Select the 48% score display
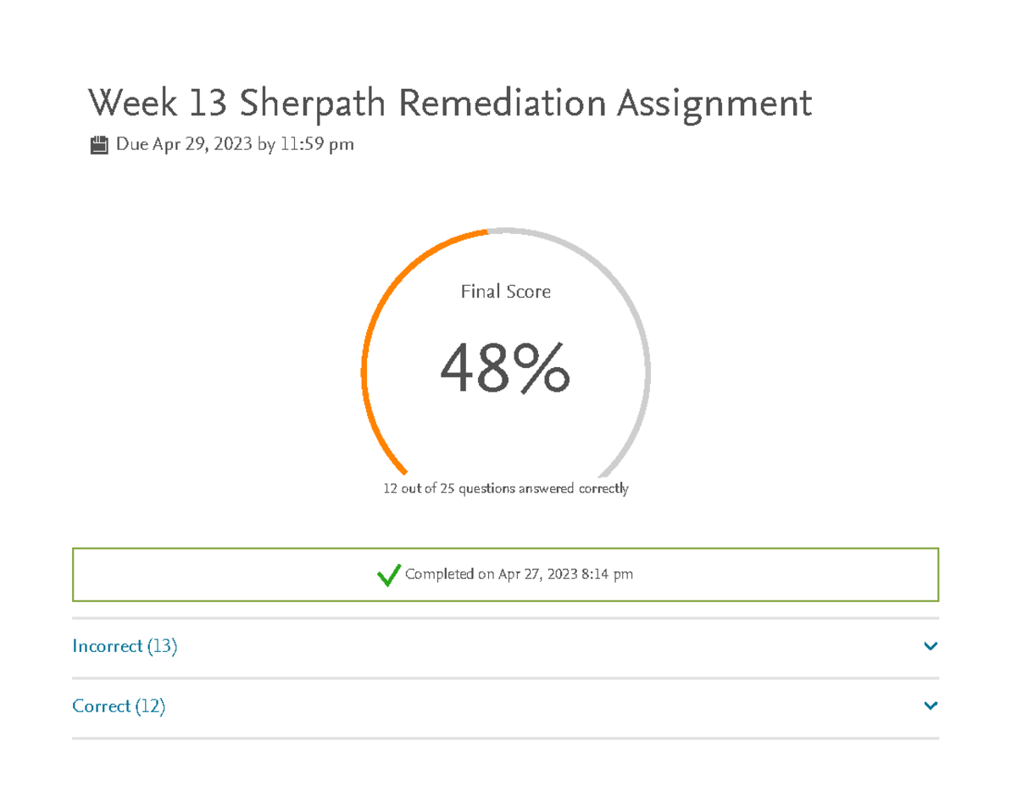Screen dimensions: 1017x786 pyautogui.click(x=505, y=370)
